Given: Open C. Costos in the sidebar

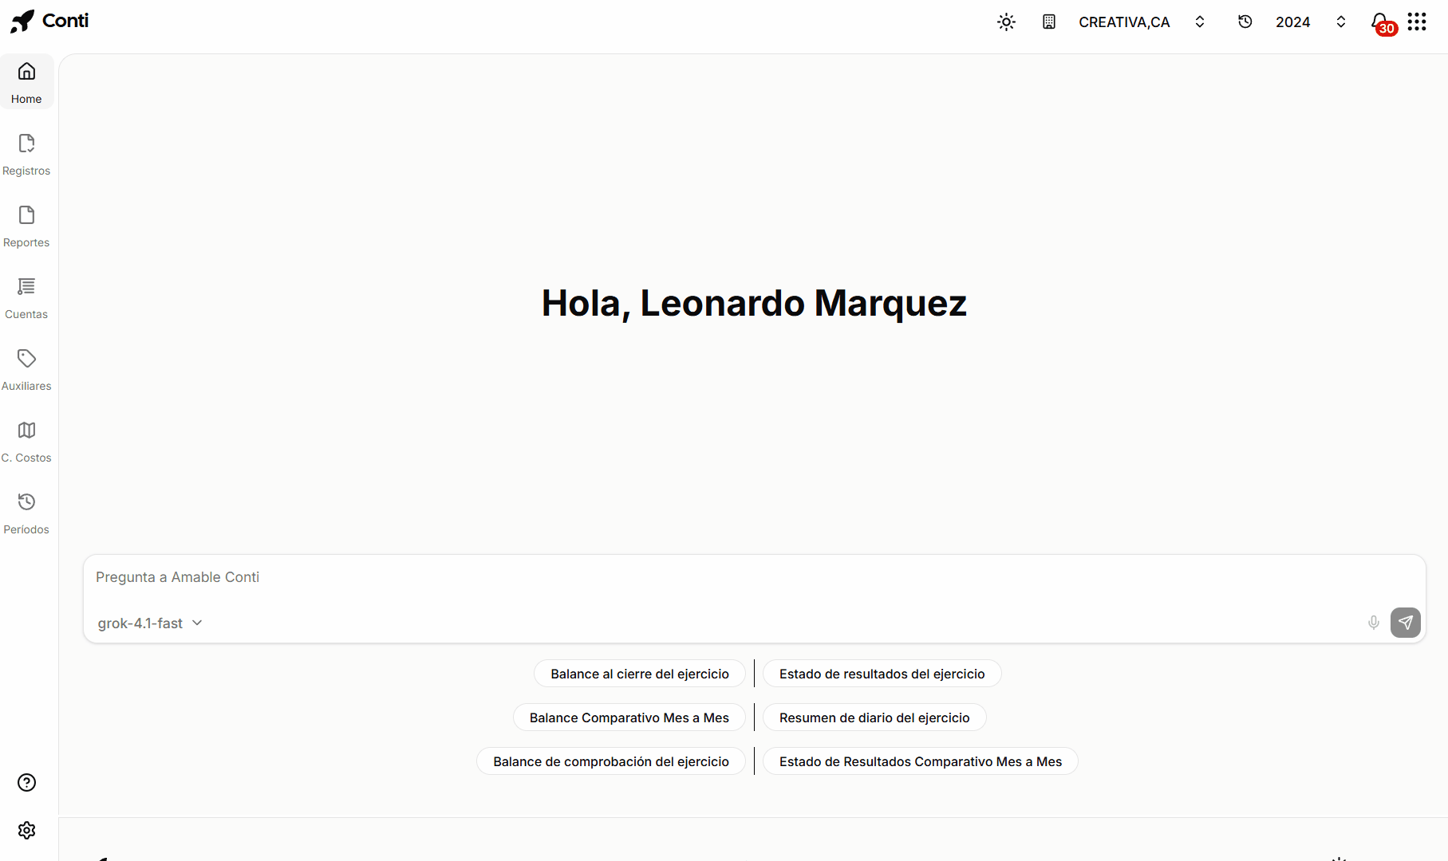Looking at the screenshot, I should (26, 442).
